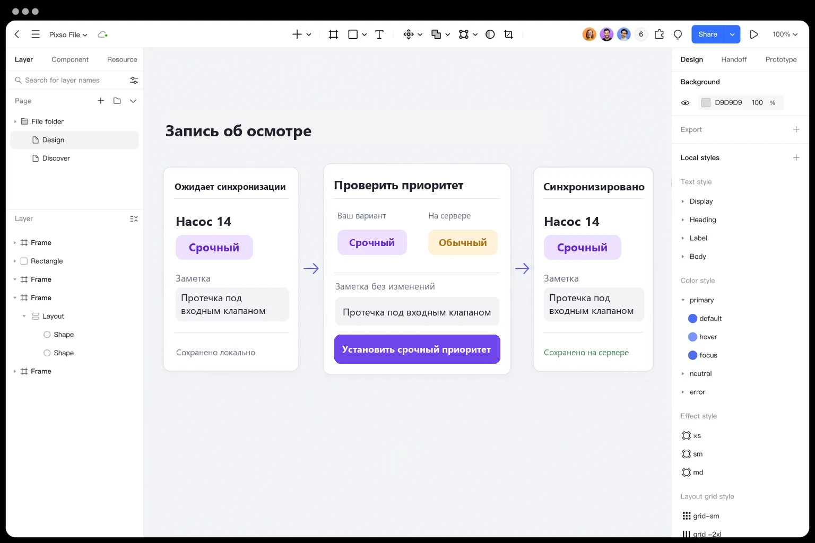Screen dimensions: 815x543
Task: Click the comment bubble icon
Action: [678, 34]
